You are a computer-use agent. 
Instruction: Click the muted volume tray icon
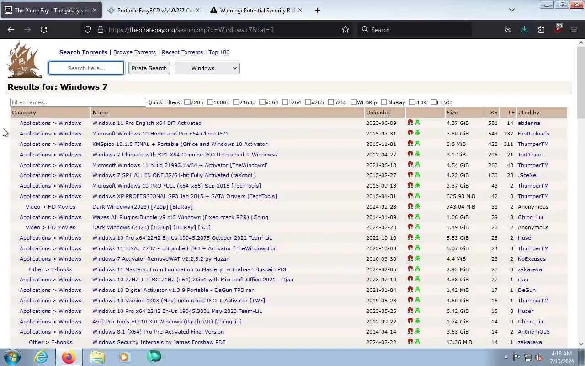pyautogui.click(x=539, y=357)
